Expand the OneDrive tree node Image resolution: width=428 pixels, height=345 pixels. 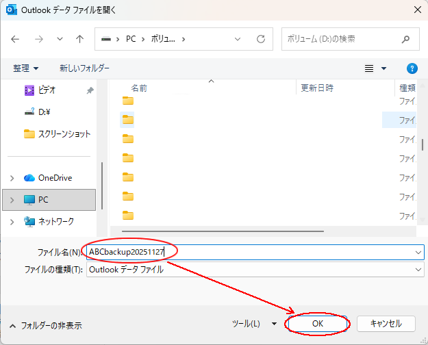coord(12,178)
